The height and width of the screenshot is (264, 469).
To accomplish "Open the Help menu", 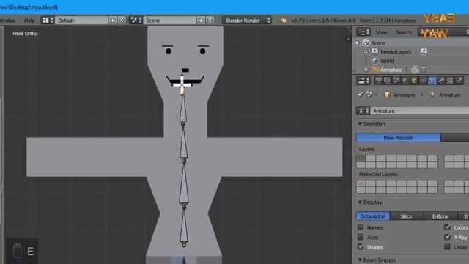I will click(29, 21).
